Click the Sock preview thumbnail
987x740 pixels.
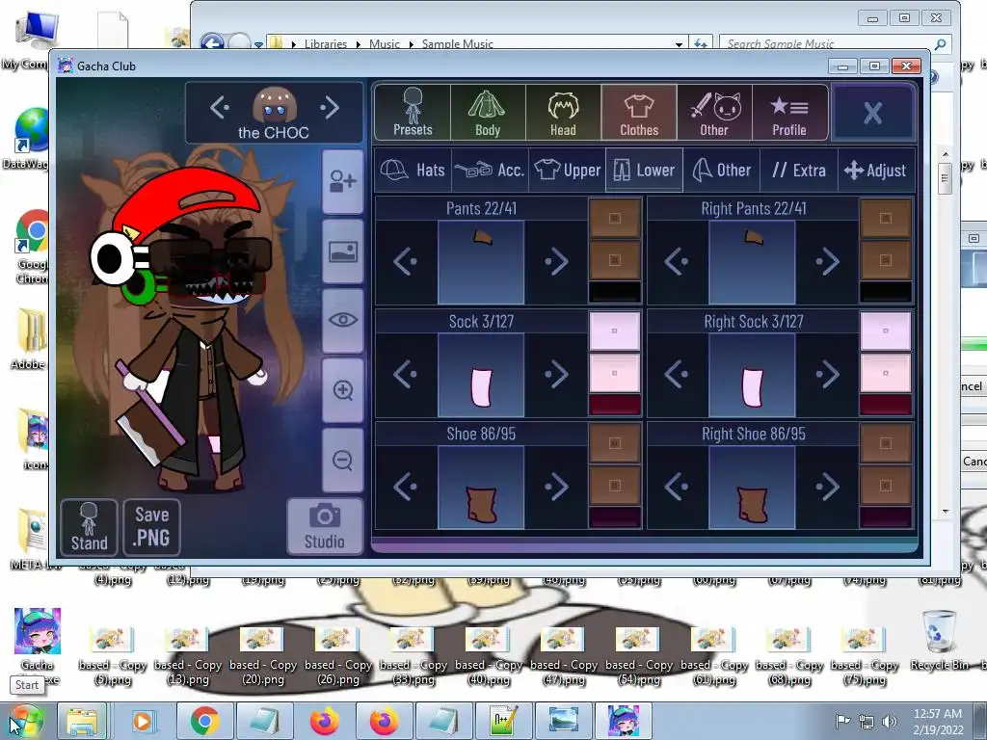tap(481, 375)
